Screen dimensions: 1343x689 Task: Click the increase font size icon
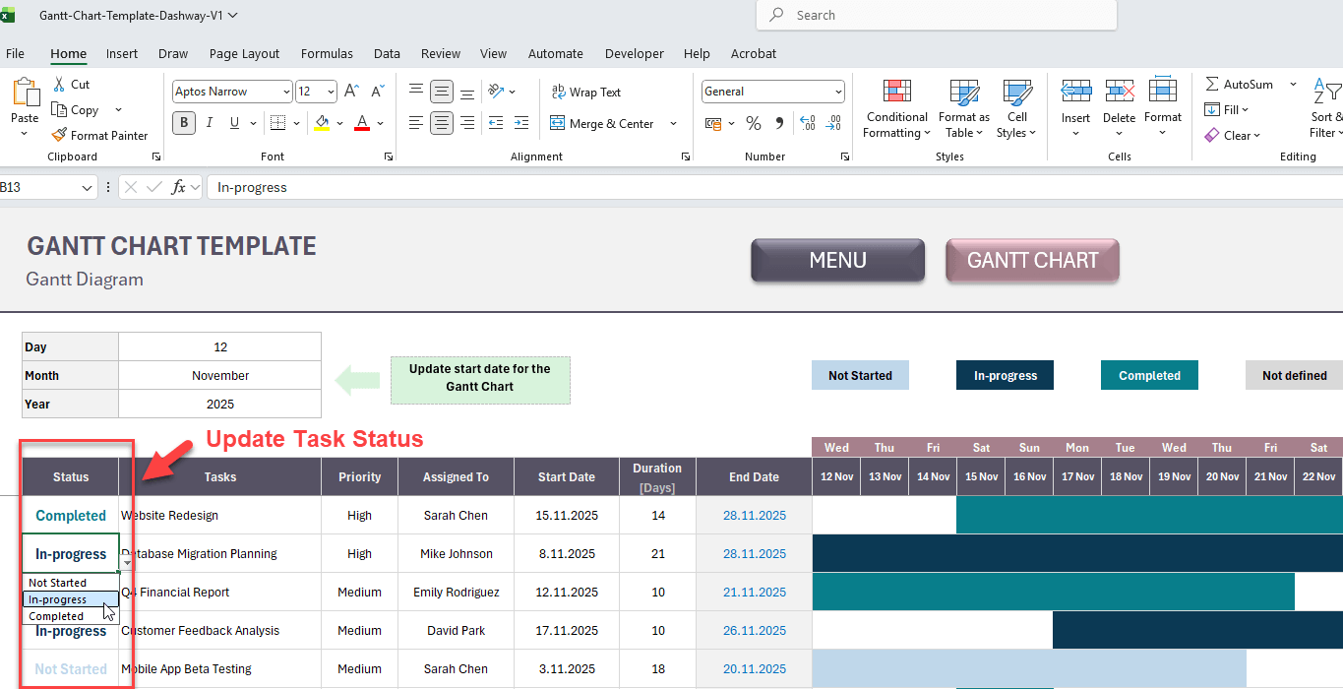[x=353, y=92]
